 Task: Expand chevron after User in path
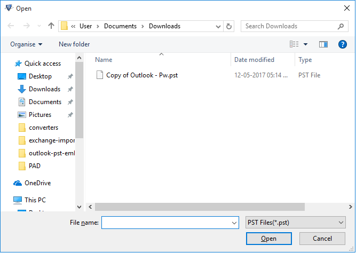click(x=98, y=26)
